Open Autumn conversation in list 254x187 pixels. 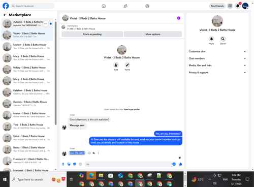27,23
